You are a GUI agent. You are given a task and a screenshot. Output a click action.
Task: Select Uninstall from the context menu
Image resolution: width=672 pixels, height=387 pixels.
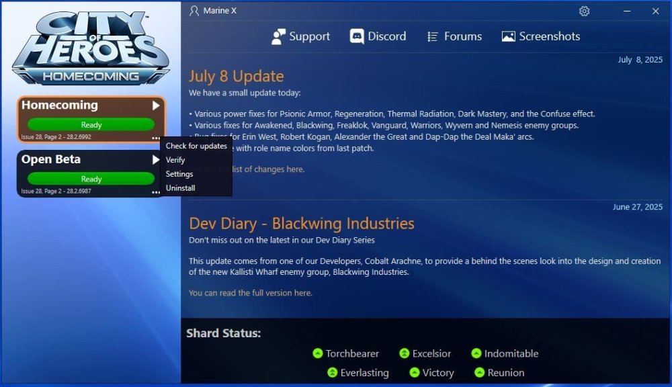pos(180,188)
